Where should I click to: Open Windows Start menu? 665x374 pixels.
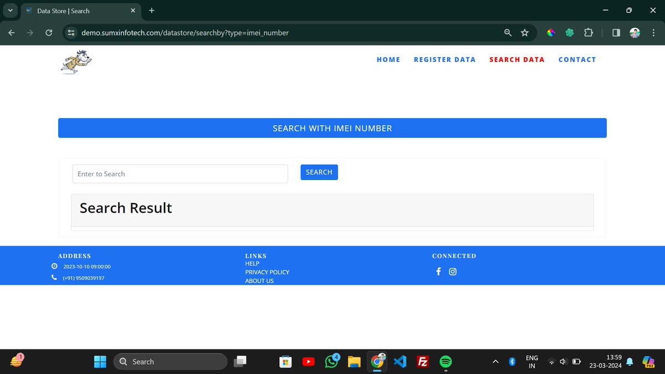tap(100, 362)
